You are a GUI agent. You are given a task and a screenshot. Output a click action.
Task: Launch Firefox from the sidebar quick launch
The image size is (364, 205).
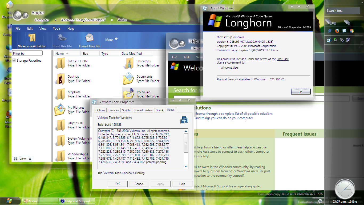(x=337, y=31)
